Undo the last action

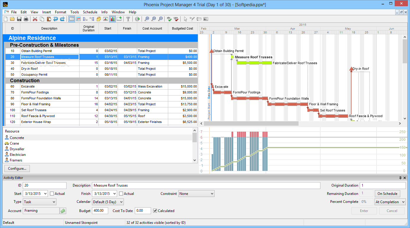(x=56, y=19)
